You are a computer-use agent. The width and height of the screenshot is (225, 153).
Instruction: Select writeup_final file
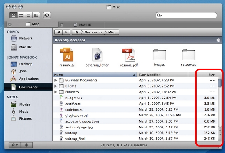pyautogui.click(x=135, y=139)
